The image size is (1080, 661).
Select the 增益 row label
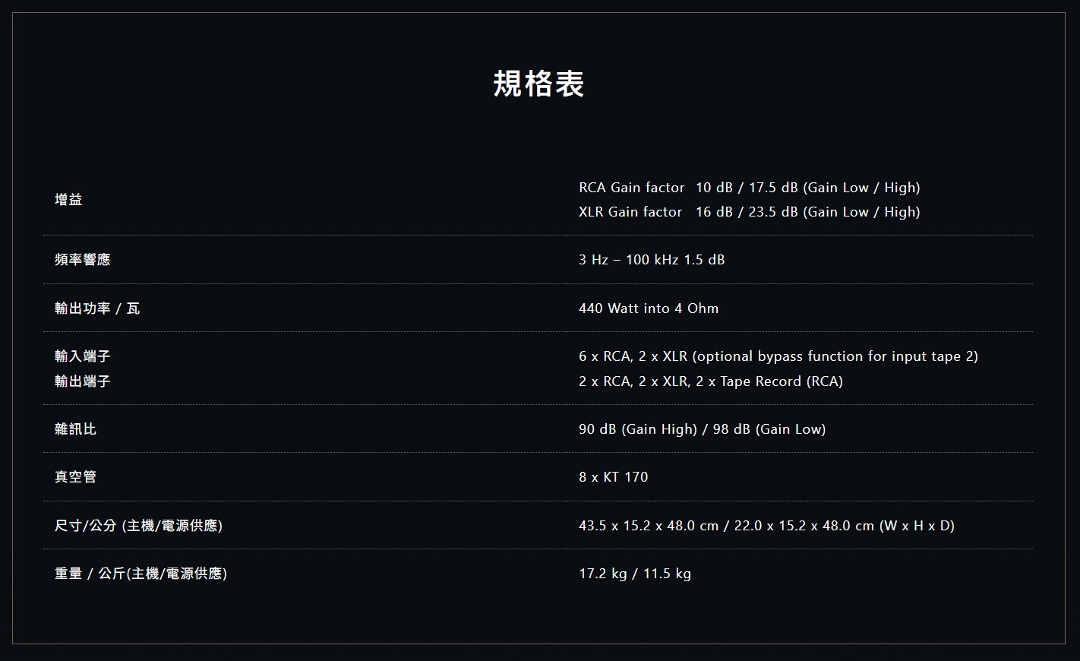pos(68,200)
